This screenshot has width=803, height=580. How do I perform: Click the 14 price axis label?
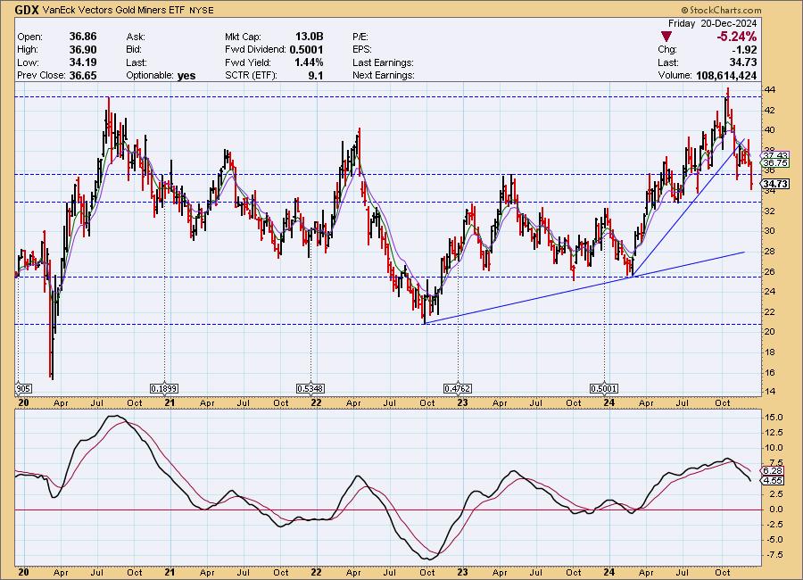[770, 392]
